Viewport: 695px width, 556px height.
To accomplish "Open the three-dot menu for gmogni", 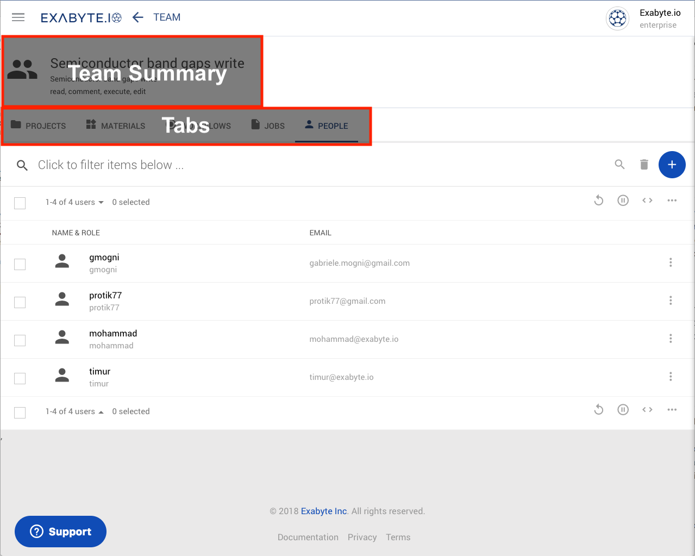I will click(671, 263).
